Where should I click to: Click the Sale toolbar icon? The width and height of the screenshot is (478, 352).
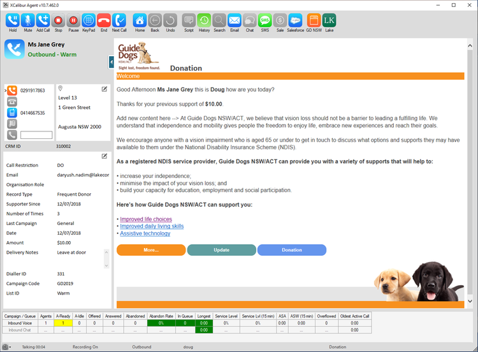280,21
